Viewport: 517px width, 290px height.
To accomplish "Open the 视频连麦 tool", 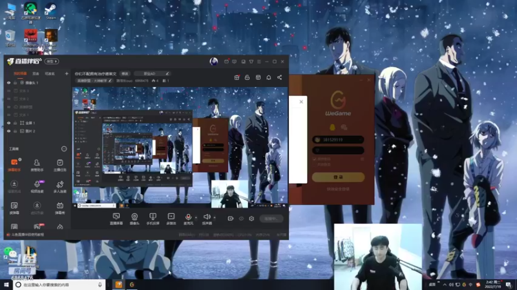I will coord(37,186).
